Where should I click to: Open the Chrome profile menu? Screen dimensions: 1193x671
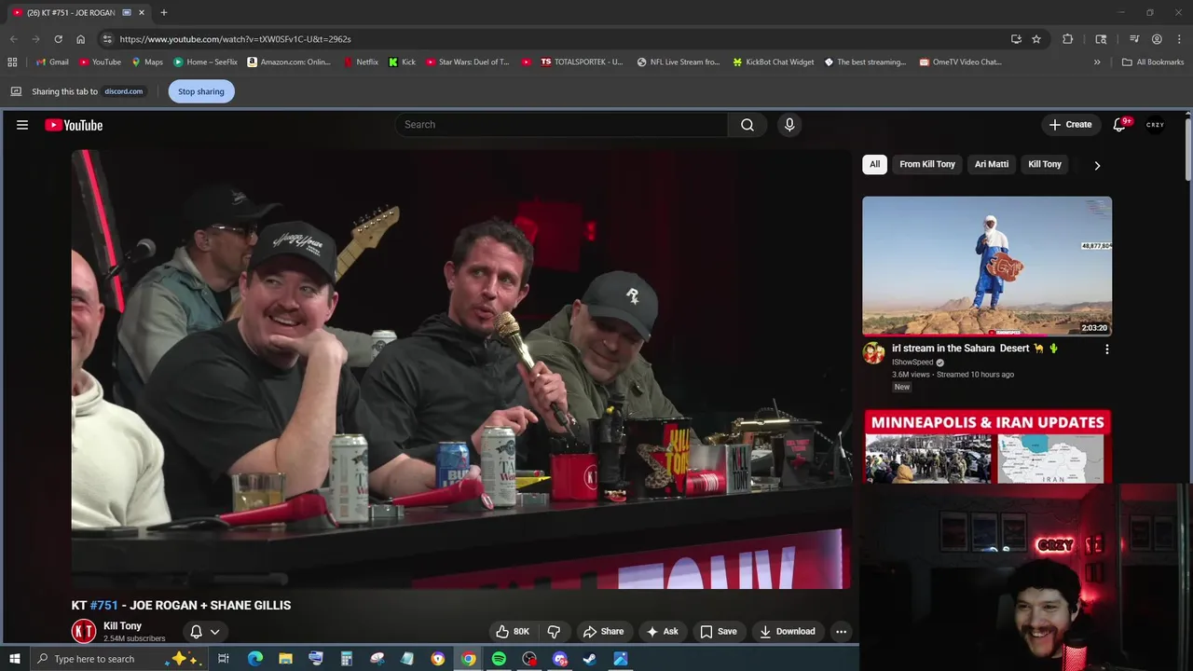coord(1157,39)
